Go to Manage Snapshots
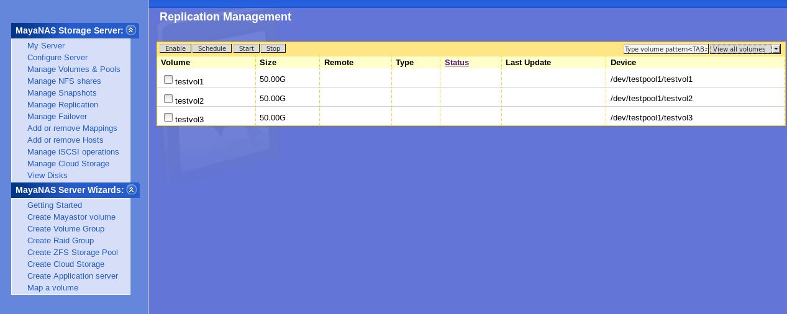The image size is (787, 314). [x=61, y=93]
